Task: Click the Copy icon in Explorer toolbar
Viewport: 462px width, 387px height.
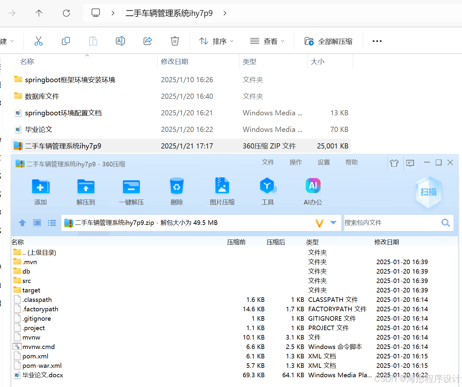Action: pos(66,41)
